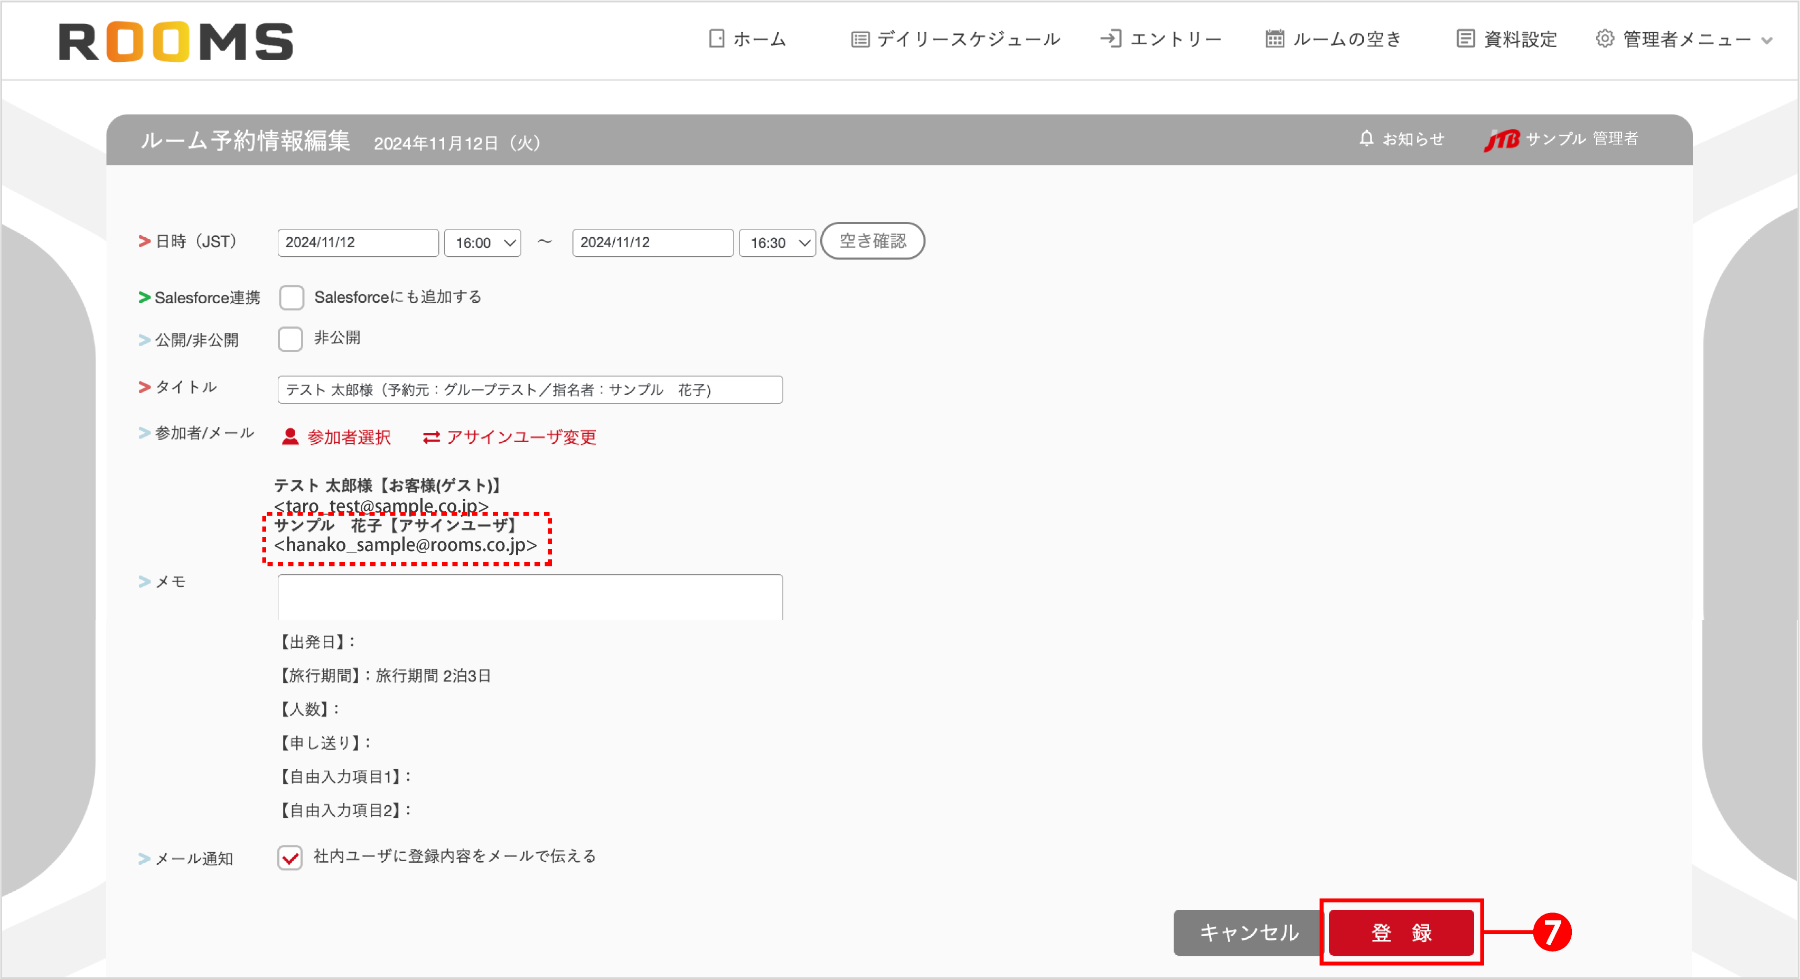Enable the Salesforceにも追加する checkbox
This screenshot has height=979, width=1800.
click(x=292, y=297)
